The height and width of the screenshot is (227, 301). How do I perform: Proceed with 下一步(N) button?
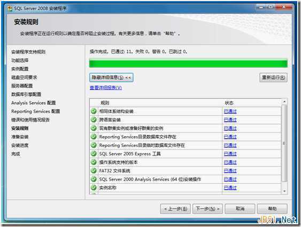pos(207,209)
